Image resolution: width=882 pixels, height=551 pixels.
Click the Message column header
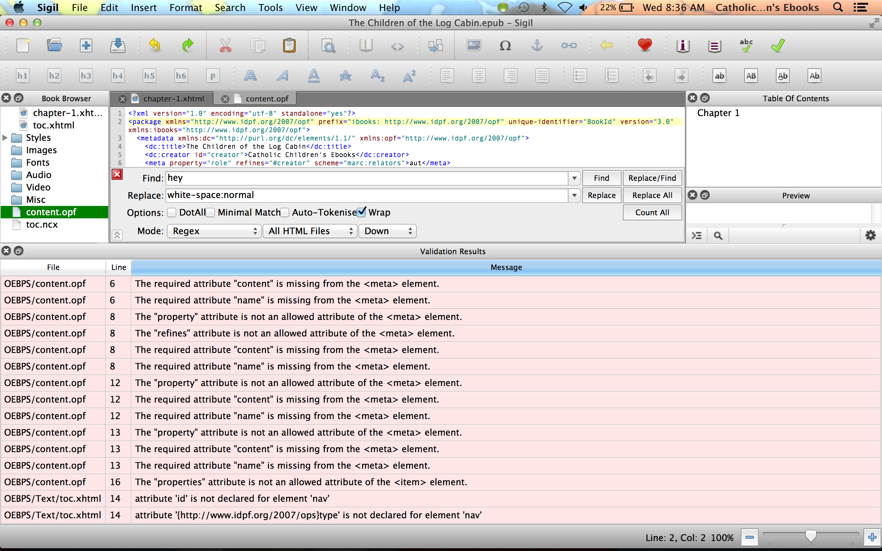tap(506, 268)
